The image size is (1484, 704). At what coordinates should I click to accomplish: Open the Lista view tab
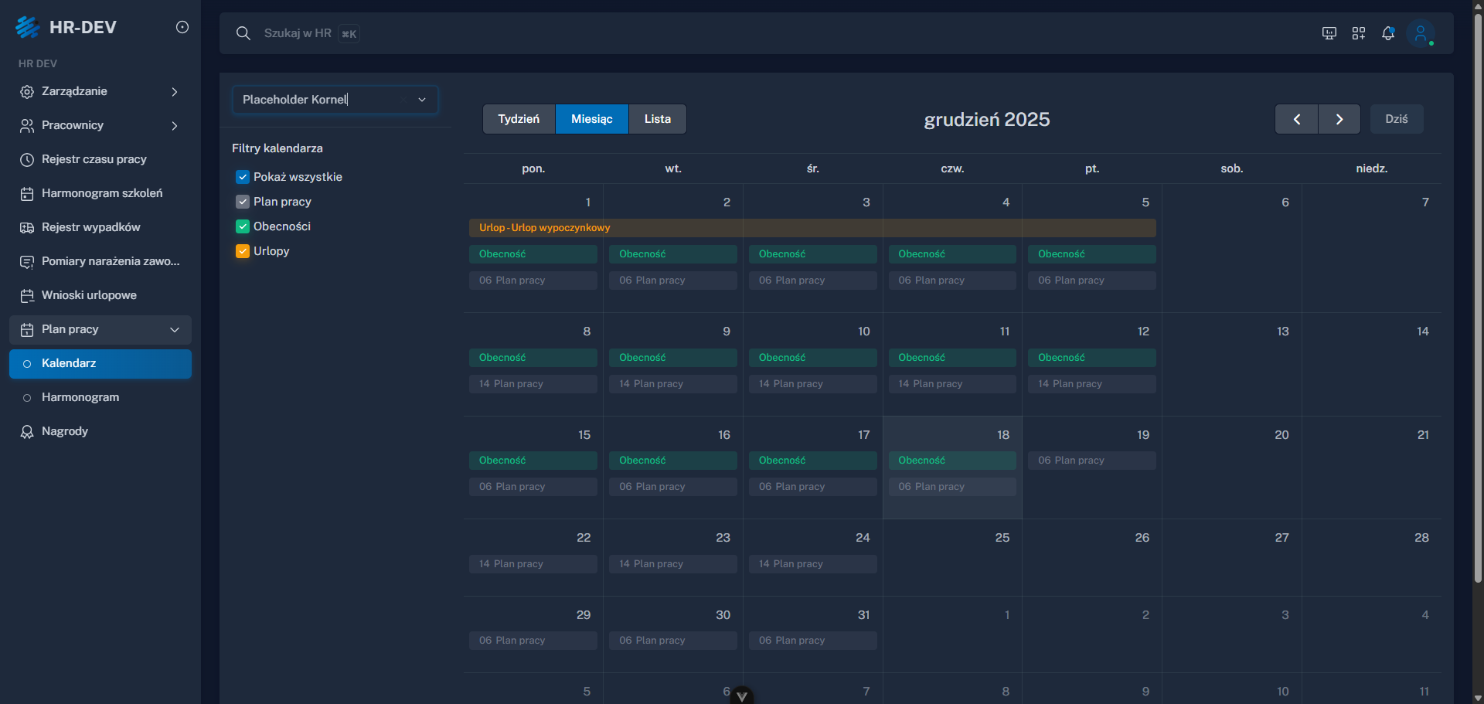657,119
